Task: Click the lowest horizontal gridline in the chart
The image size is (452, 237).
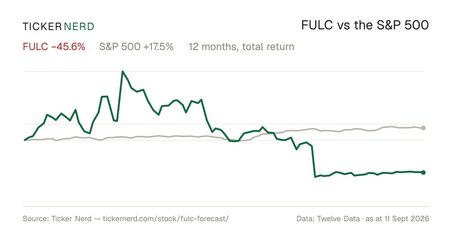Action: [224, 140]
